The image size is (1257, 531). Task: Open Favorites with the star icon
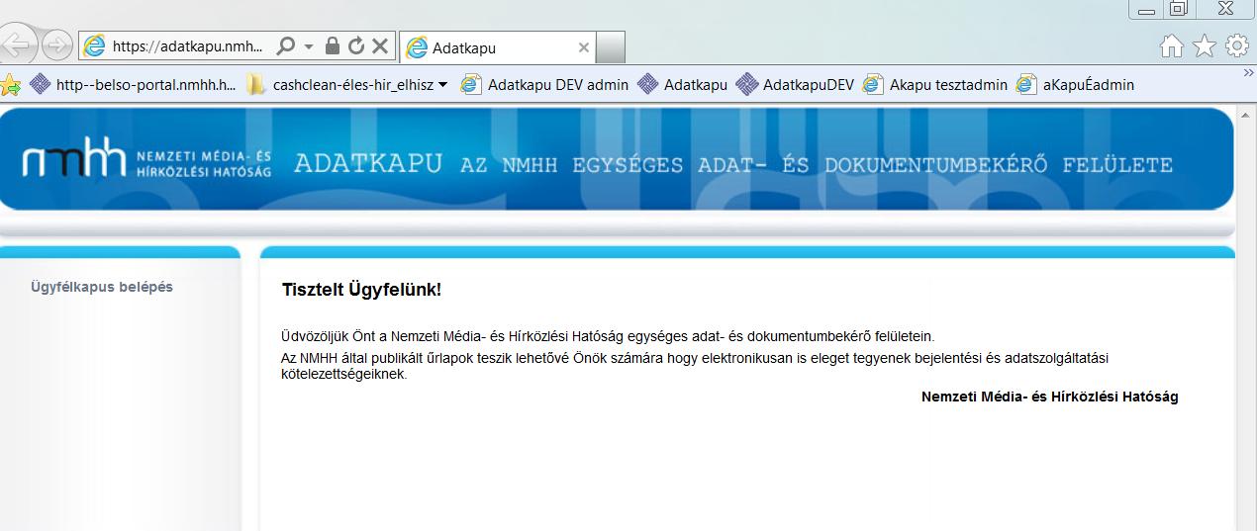(1205, 46)
